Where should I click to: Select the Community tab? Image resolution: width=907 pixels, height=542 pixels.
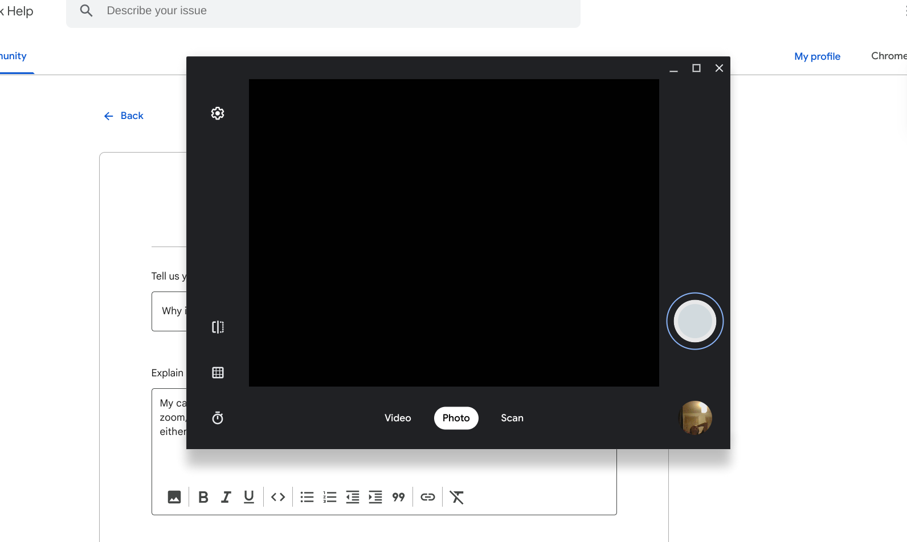coord(13,56)
